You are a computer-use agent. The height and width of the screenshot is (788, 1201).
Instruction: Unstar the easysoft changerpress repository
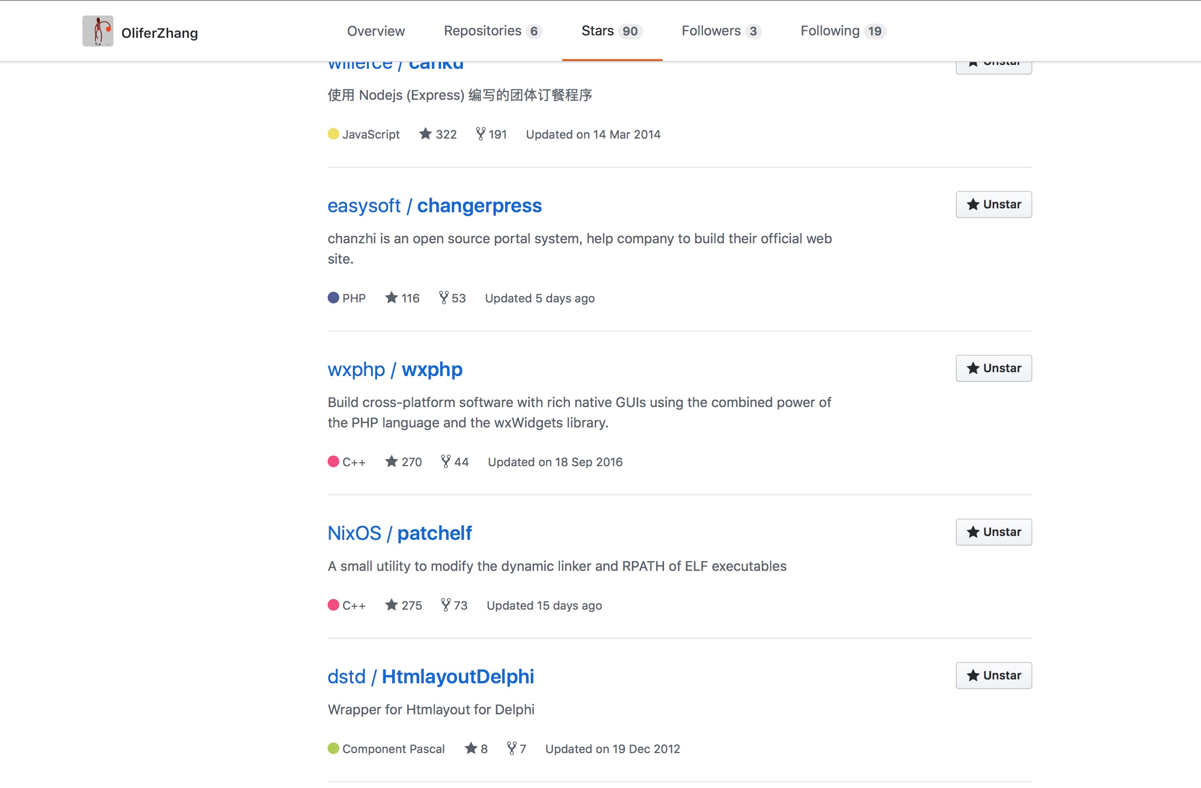[993, 205]
